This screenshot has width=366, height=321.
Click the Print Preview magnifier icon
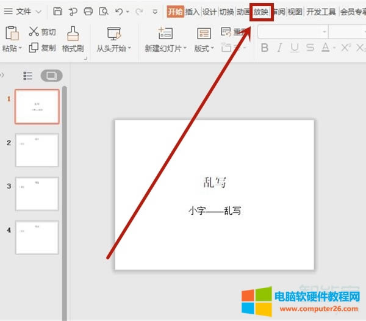pos(104,11)
